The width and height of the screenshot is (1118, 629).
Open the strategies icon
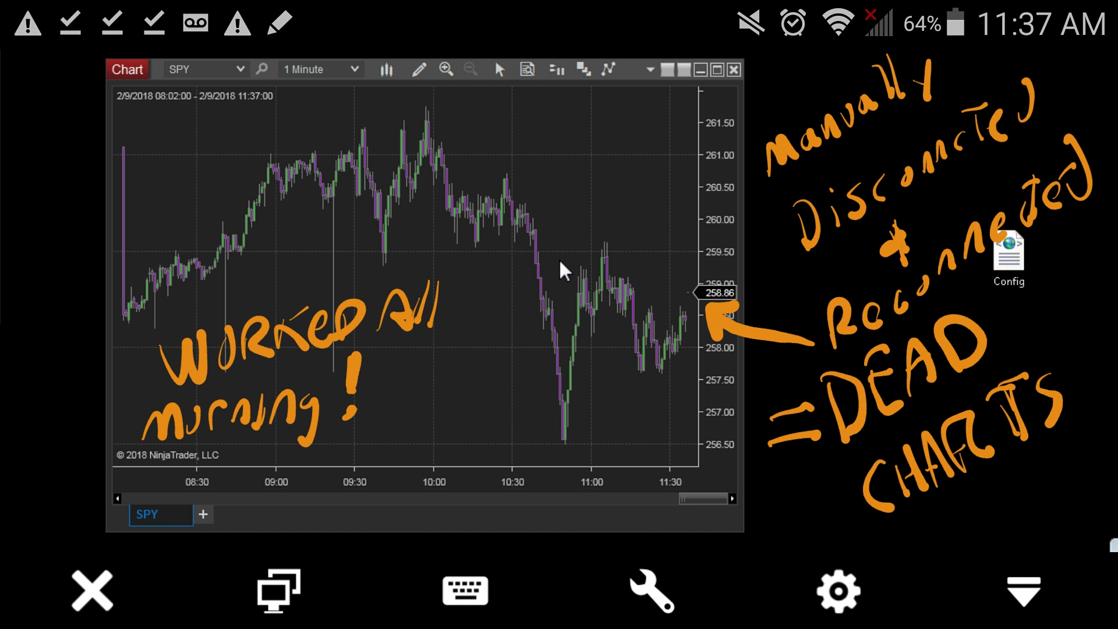pos(608,69)
